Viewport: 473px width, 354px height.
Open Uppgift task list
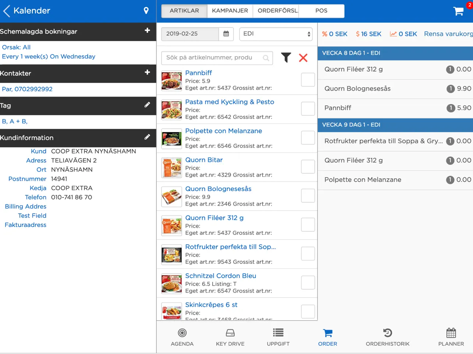278,337
